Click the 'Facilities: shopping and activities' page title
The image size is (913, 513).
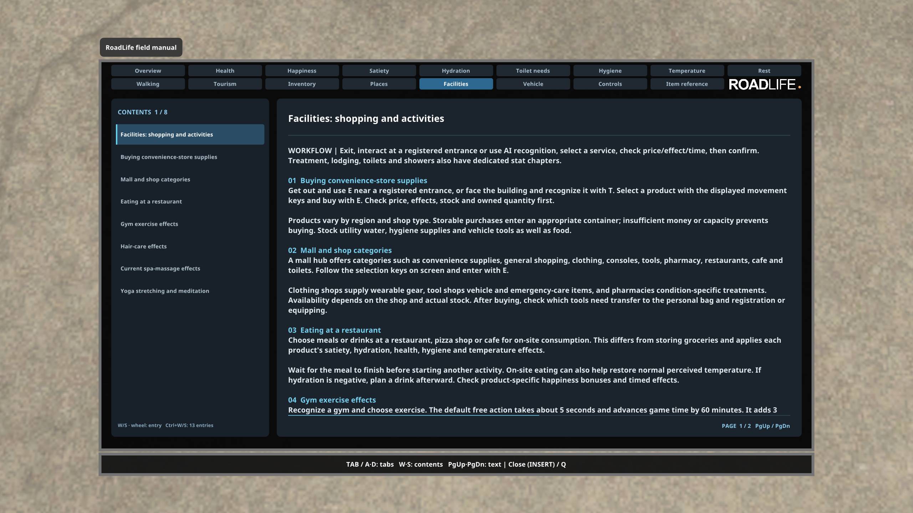pyautogui.click(x=366, y=118)
